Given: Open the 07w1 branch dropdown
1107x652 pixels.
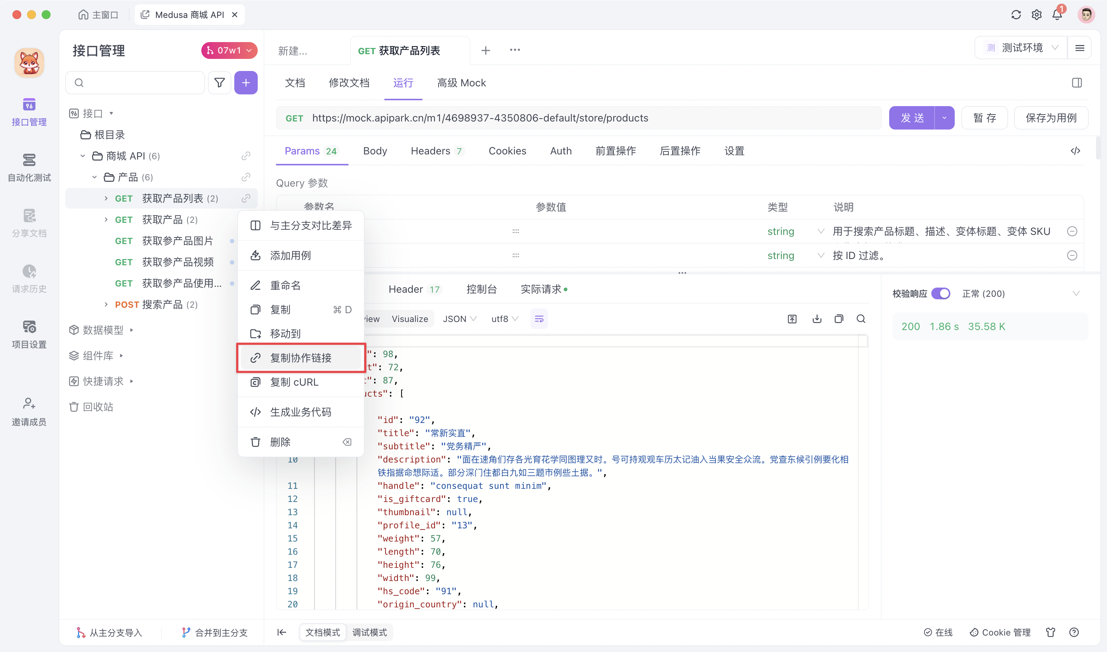Looking at the screenshot, I should tap(228, 50).
